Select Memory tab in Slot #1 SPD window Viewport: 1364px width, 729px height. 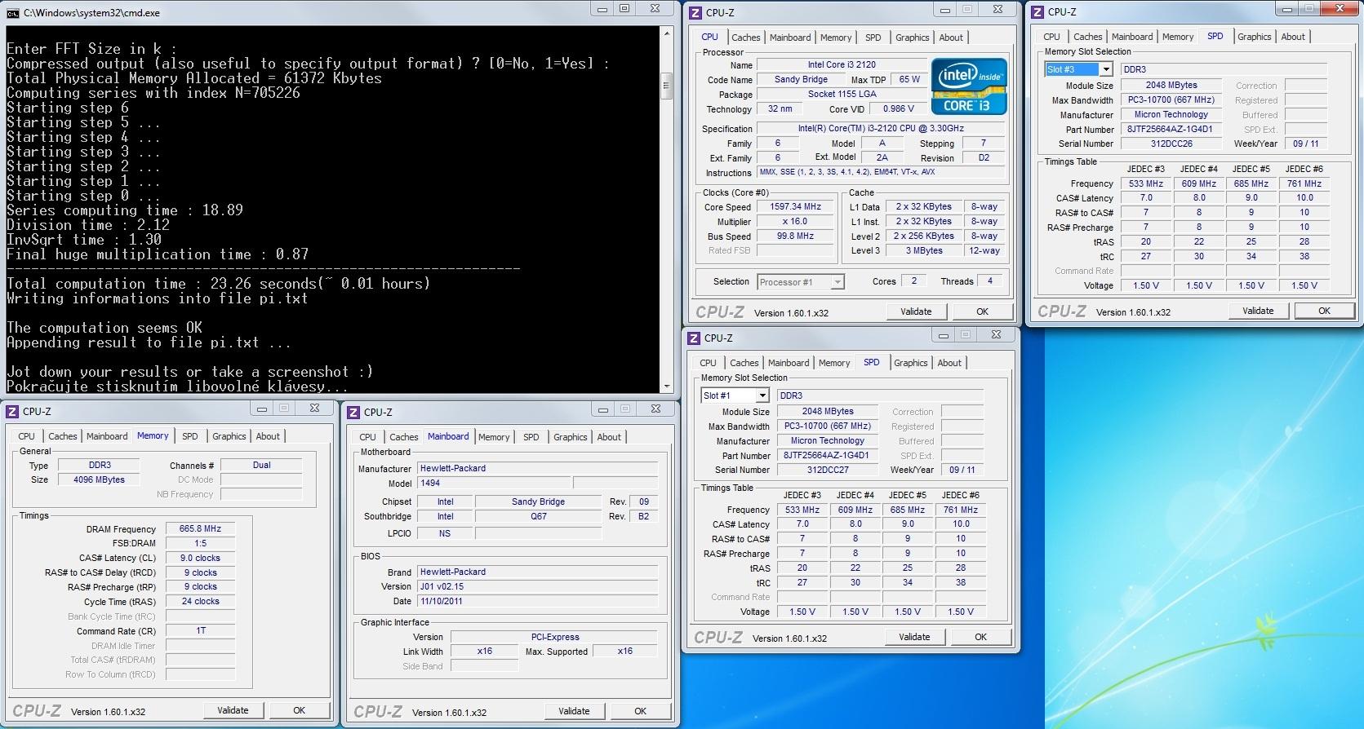(834, 363)
